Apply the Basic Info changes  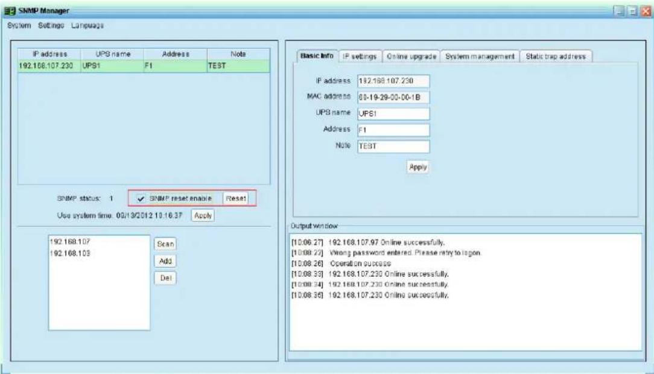coord(418,167)
